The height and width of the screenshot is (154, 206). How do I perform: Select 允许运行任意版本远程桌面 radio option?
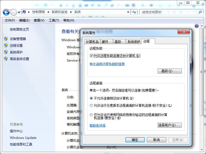tap(91, 105)
